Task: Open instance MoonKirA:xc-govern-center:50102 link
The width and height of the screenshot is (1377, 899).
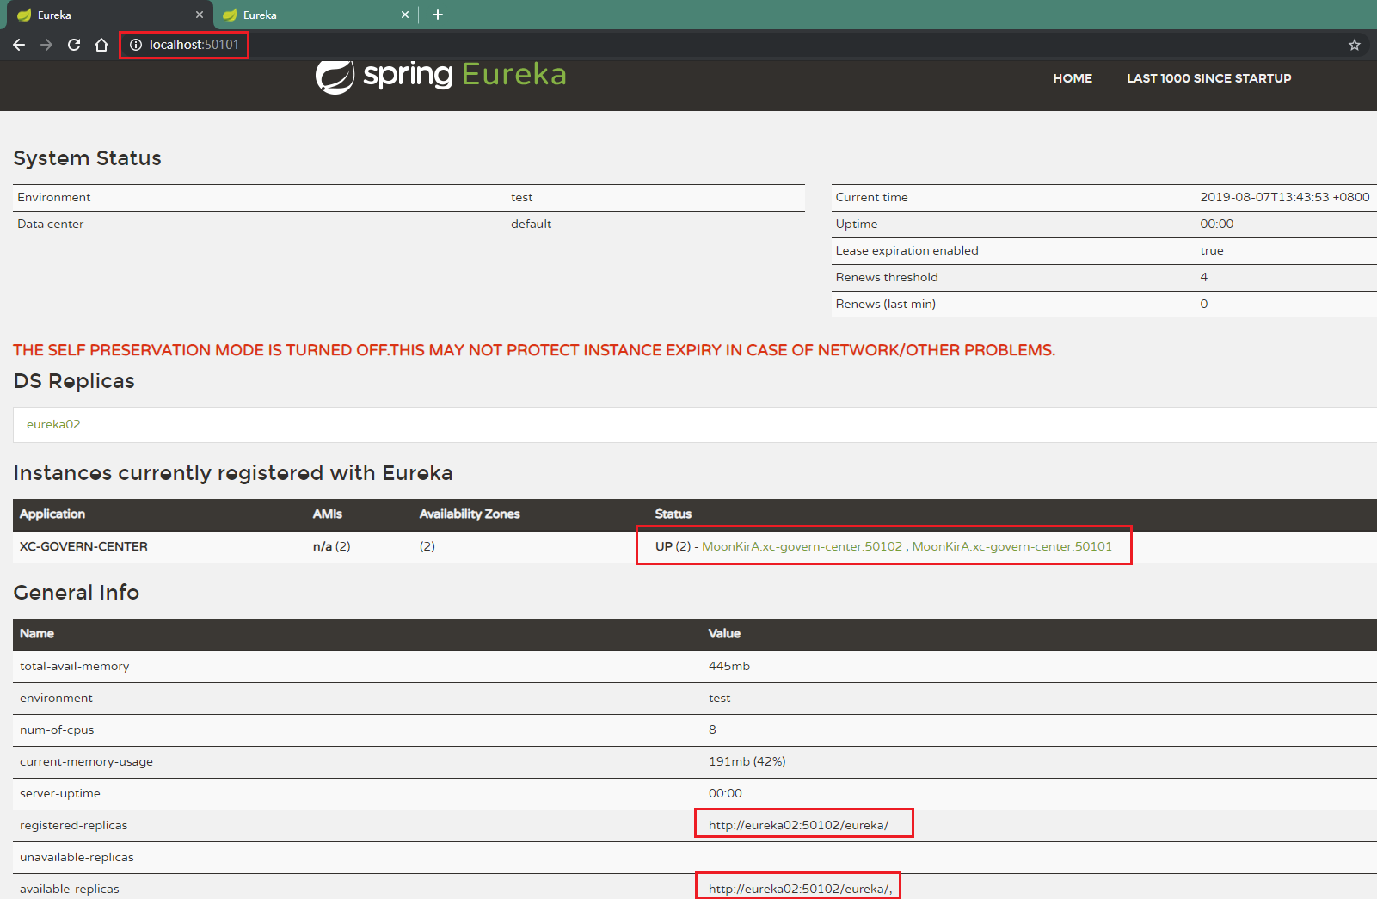Action: pyautogui.click(x=802, y=546)
